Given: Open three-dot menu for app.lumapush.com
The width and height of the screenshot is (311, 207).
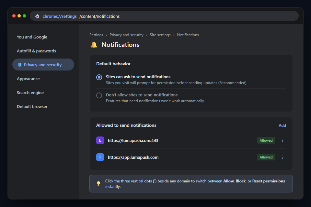Looking at the screenshot, I should pos(282,157).
